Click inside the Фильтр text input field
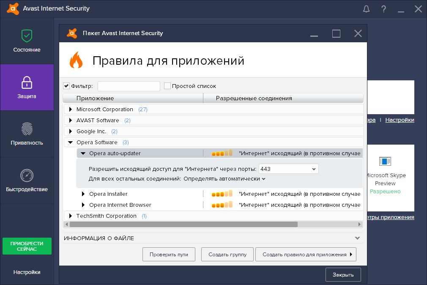The width and height of the screenshot is (427, 285). coord(129,85)
